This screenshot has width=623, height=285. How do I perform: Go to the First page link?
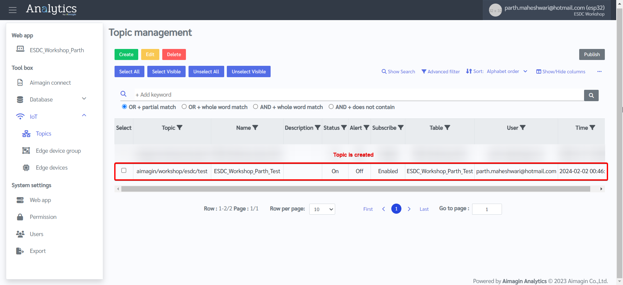(x=368, y=209)
